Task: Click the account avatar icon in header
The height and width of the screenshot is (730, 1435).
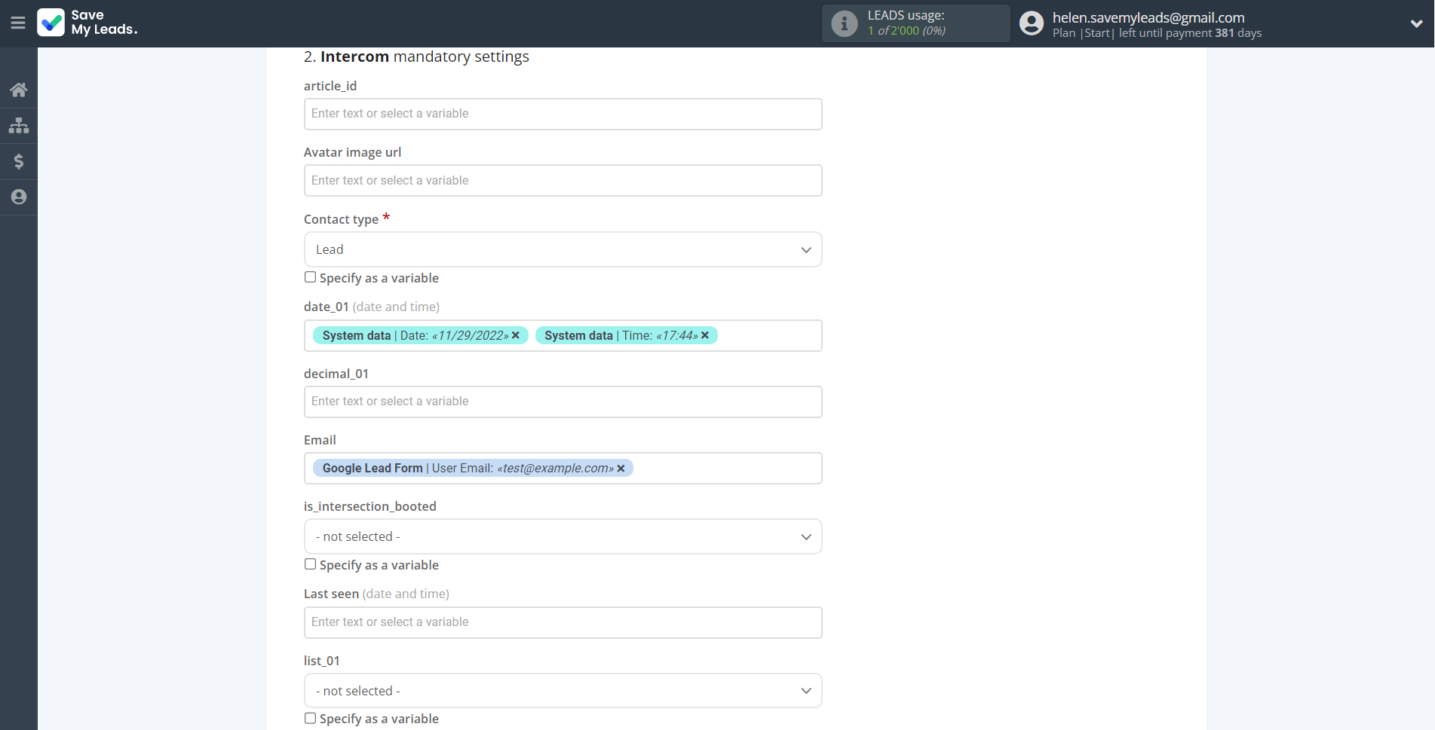Action: tap(1032, 23)
